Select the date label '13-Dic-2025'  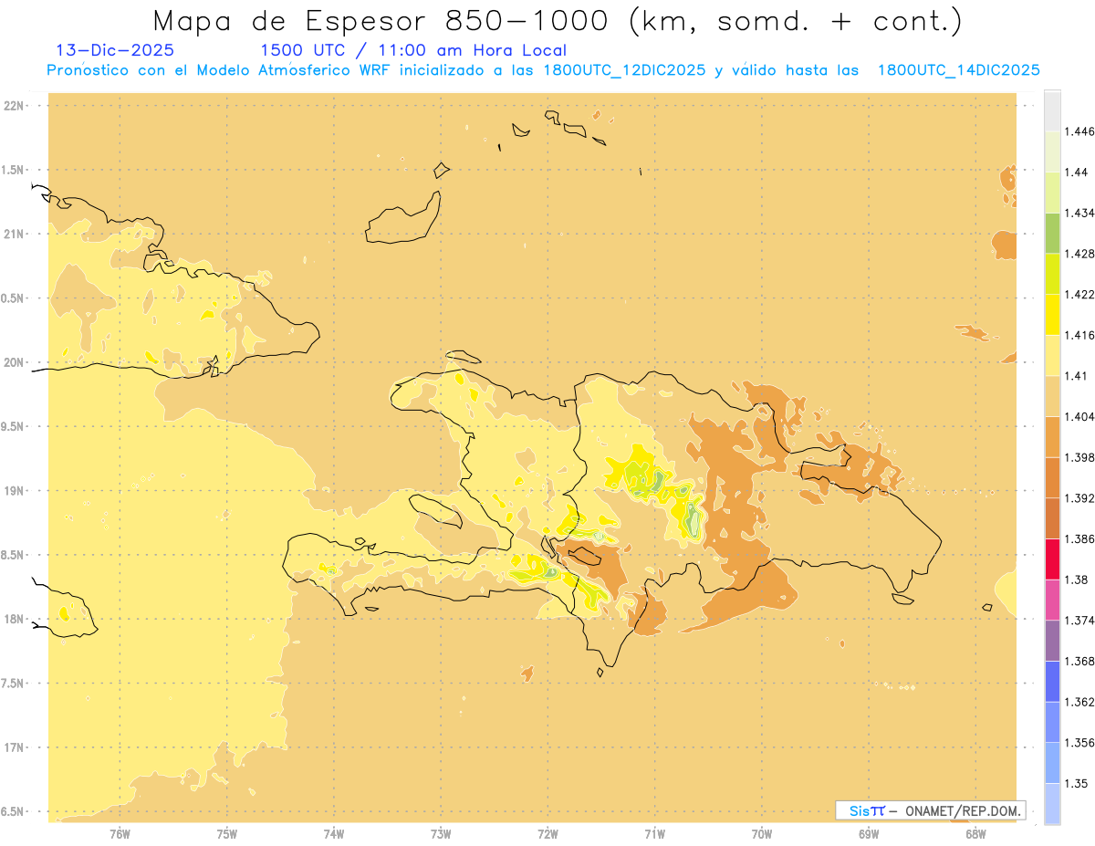coord(115,50)
